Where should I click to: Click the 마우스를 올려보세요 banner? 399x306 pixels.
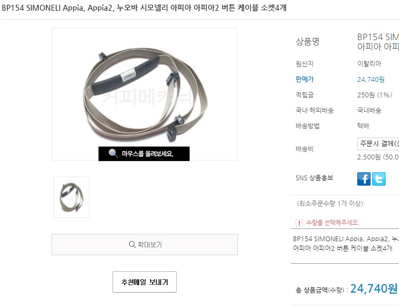pos(144,154)
